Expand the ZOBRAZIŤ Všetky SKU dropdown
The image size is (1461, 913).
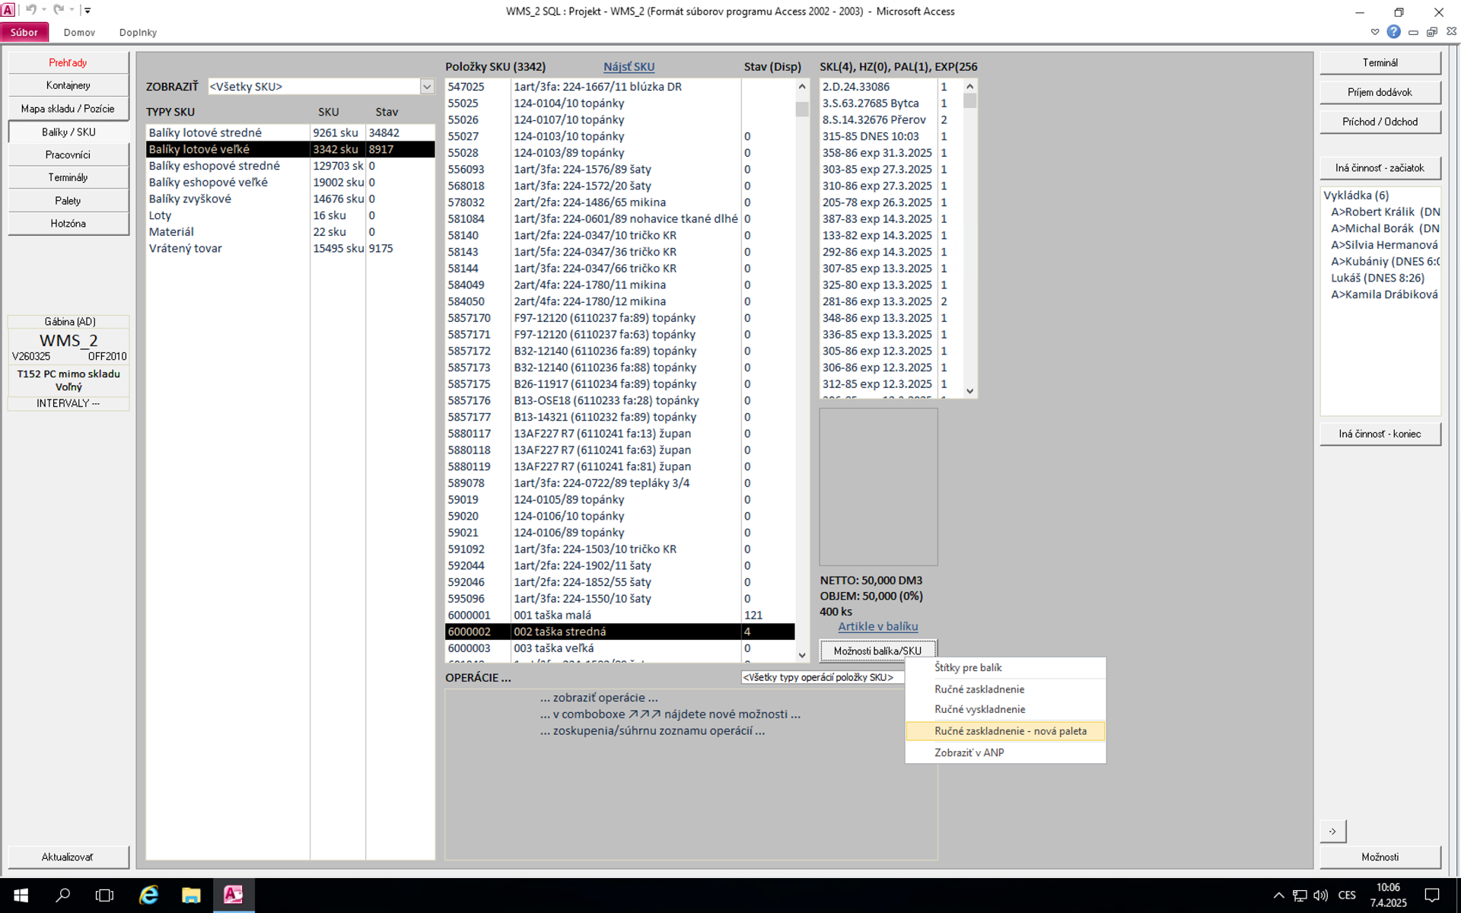click(427, 87)
